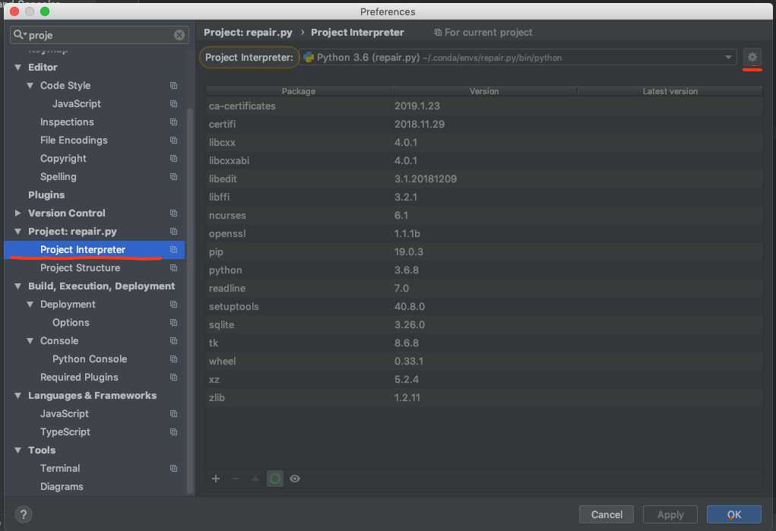Click the Apply button
776x531 pixels.
tap(670, 514)
